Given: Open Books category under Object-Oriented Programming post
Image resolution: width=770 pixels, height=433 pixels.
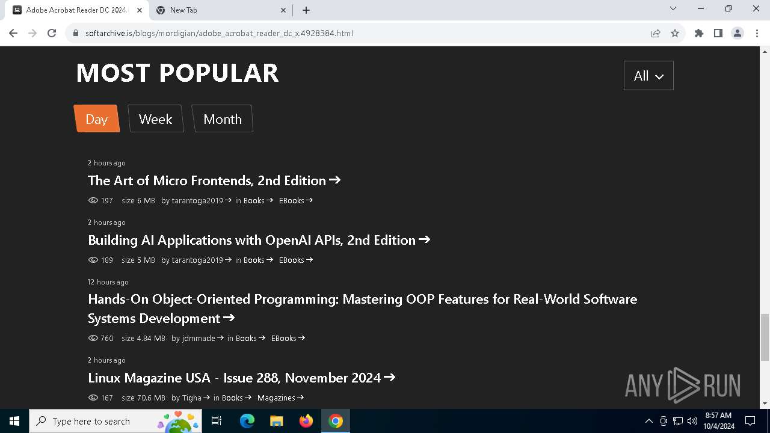Looking at the screenshot, I should pyautogui.click(x=250, y=339).
